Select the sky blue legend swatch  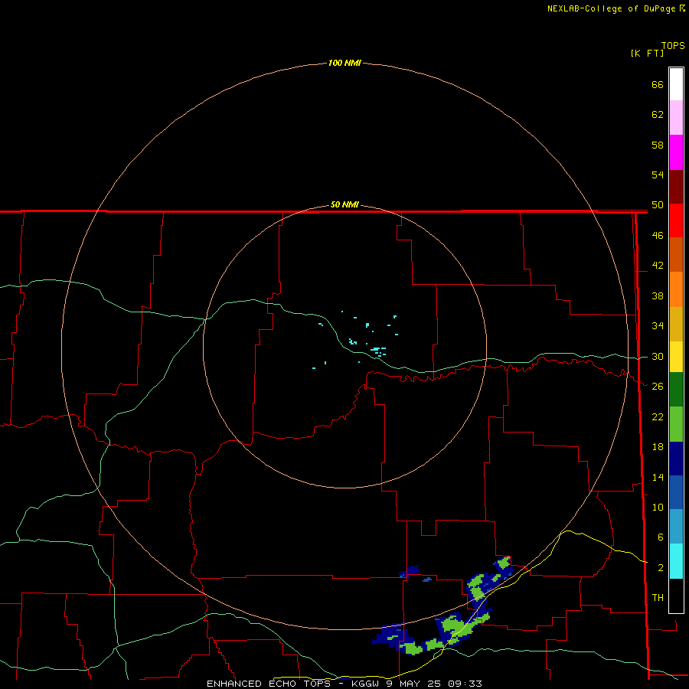point(676,527)
